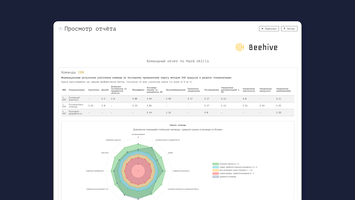This screenshot has height=200, width=355.
Task: Click the Дизайн radar axis label
Action: pyautogui.click(x=170, y=153)
